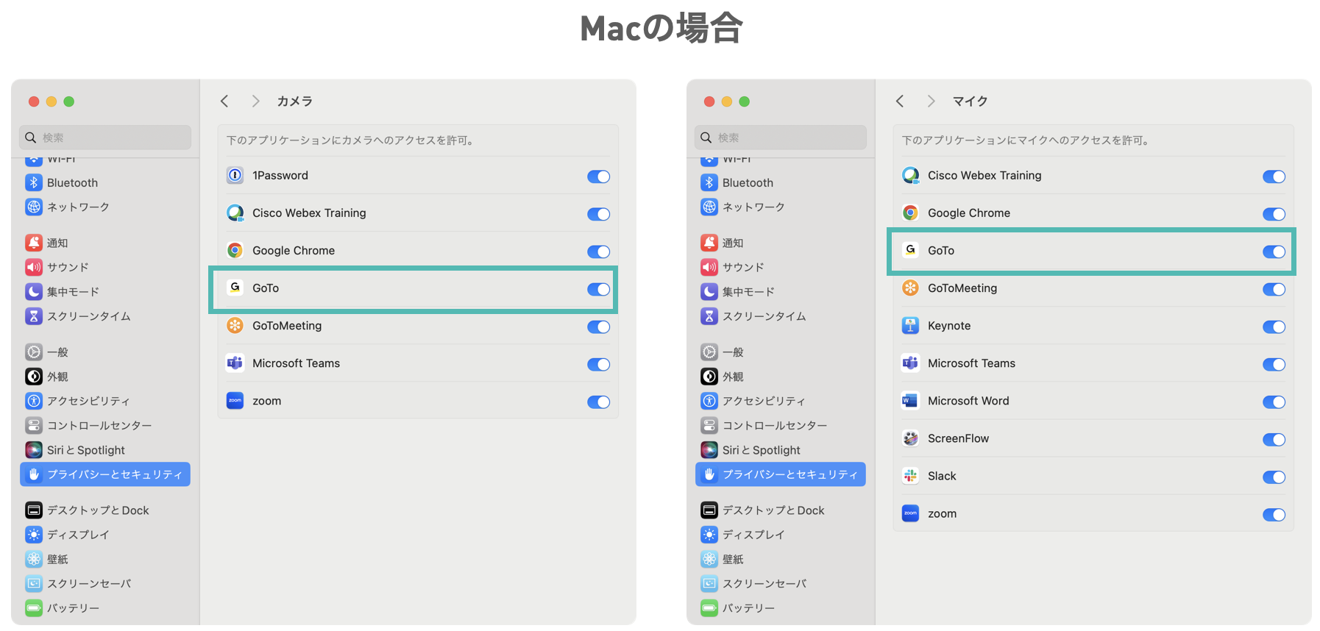This screenshot has height=631, width=1320.
Task: Click search field in Camera window sidebar
Action: tap(105, 138)
